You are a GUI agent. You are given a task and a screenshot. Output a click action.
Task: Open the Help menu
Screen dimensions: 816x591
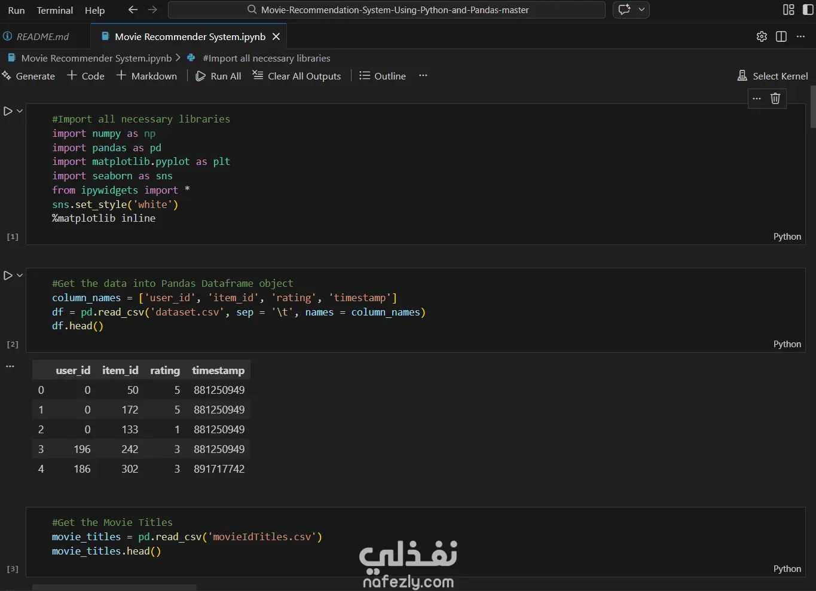[94, 10]
